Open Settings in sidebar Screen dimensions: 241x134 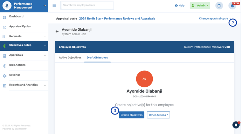pyautogui.click(x=15, y=75)
